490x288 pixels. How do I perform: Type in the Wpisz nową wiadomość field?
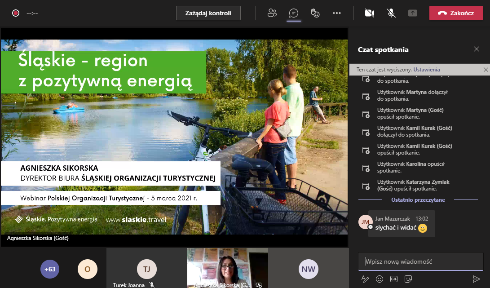pos(420,261)
